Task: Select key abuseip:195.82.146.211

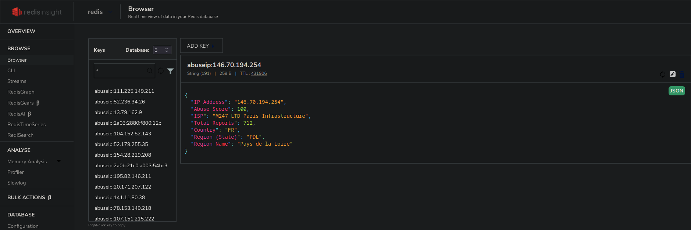Action: point(123,176)
